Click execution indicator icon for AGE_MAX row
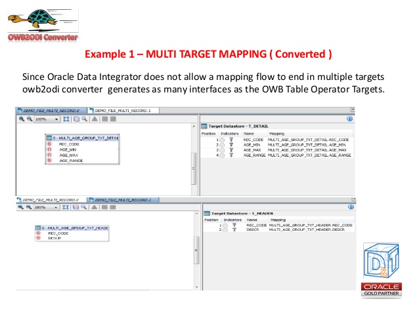Screen dimensions: 419x314 coord(231,150)
